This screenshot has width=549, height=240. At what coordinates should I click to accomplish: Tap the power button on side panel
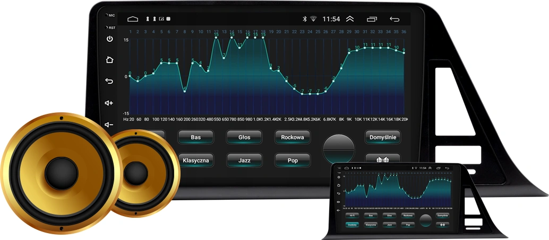tap(109, 39)
